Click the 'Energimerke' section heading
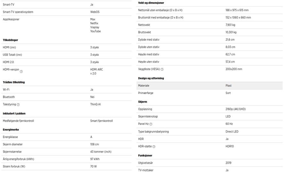The width and height of the screenshot is (307, 172). (11, 130)
